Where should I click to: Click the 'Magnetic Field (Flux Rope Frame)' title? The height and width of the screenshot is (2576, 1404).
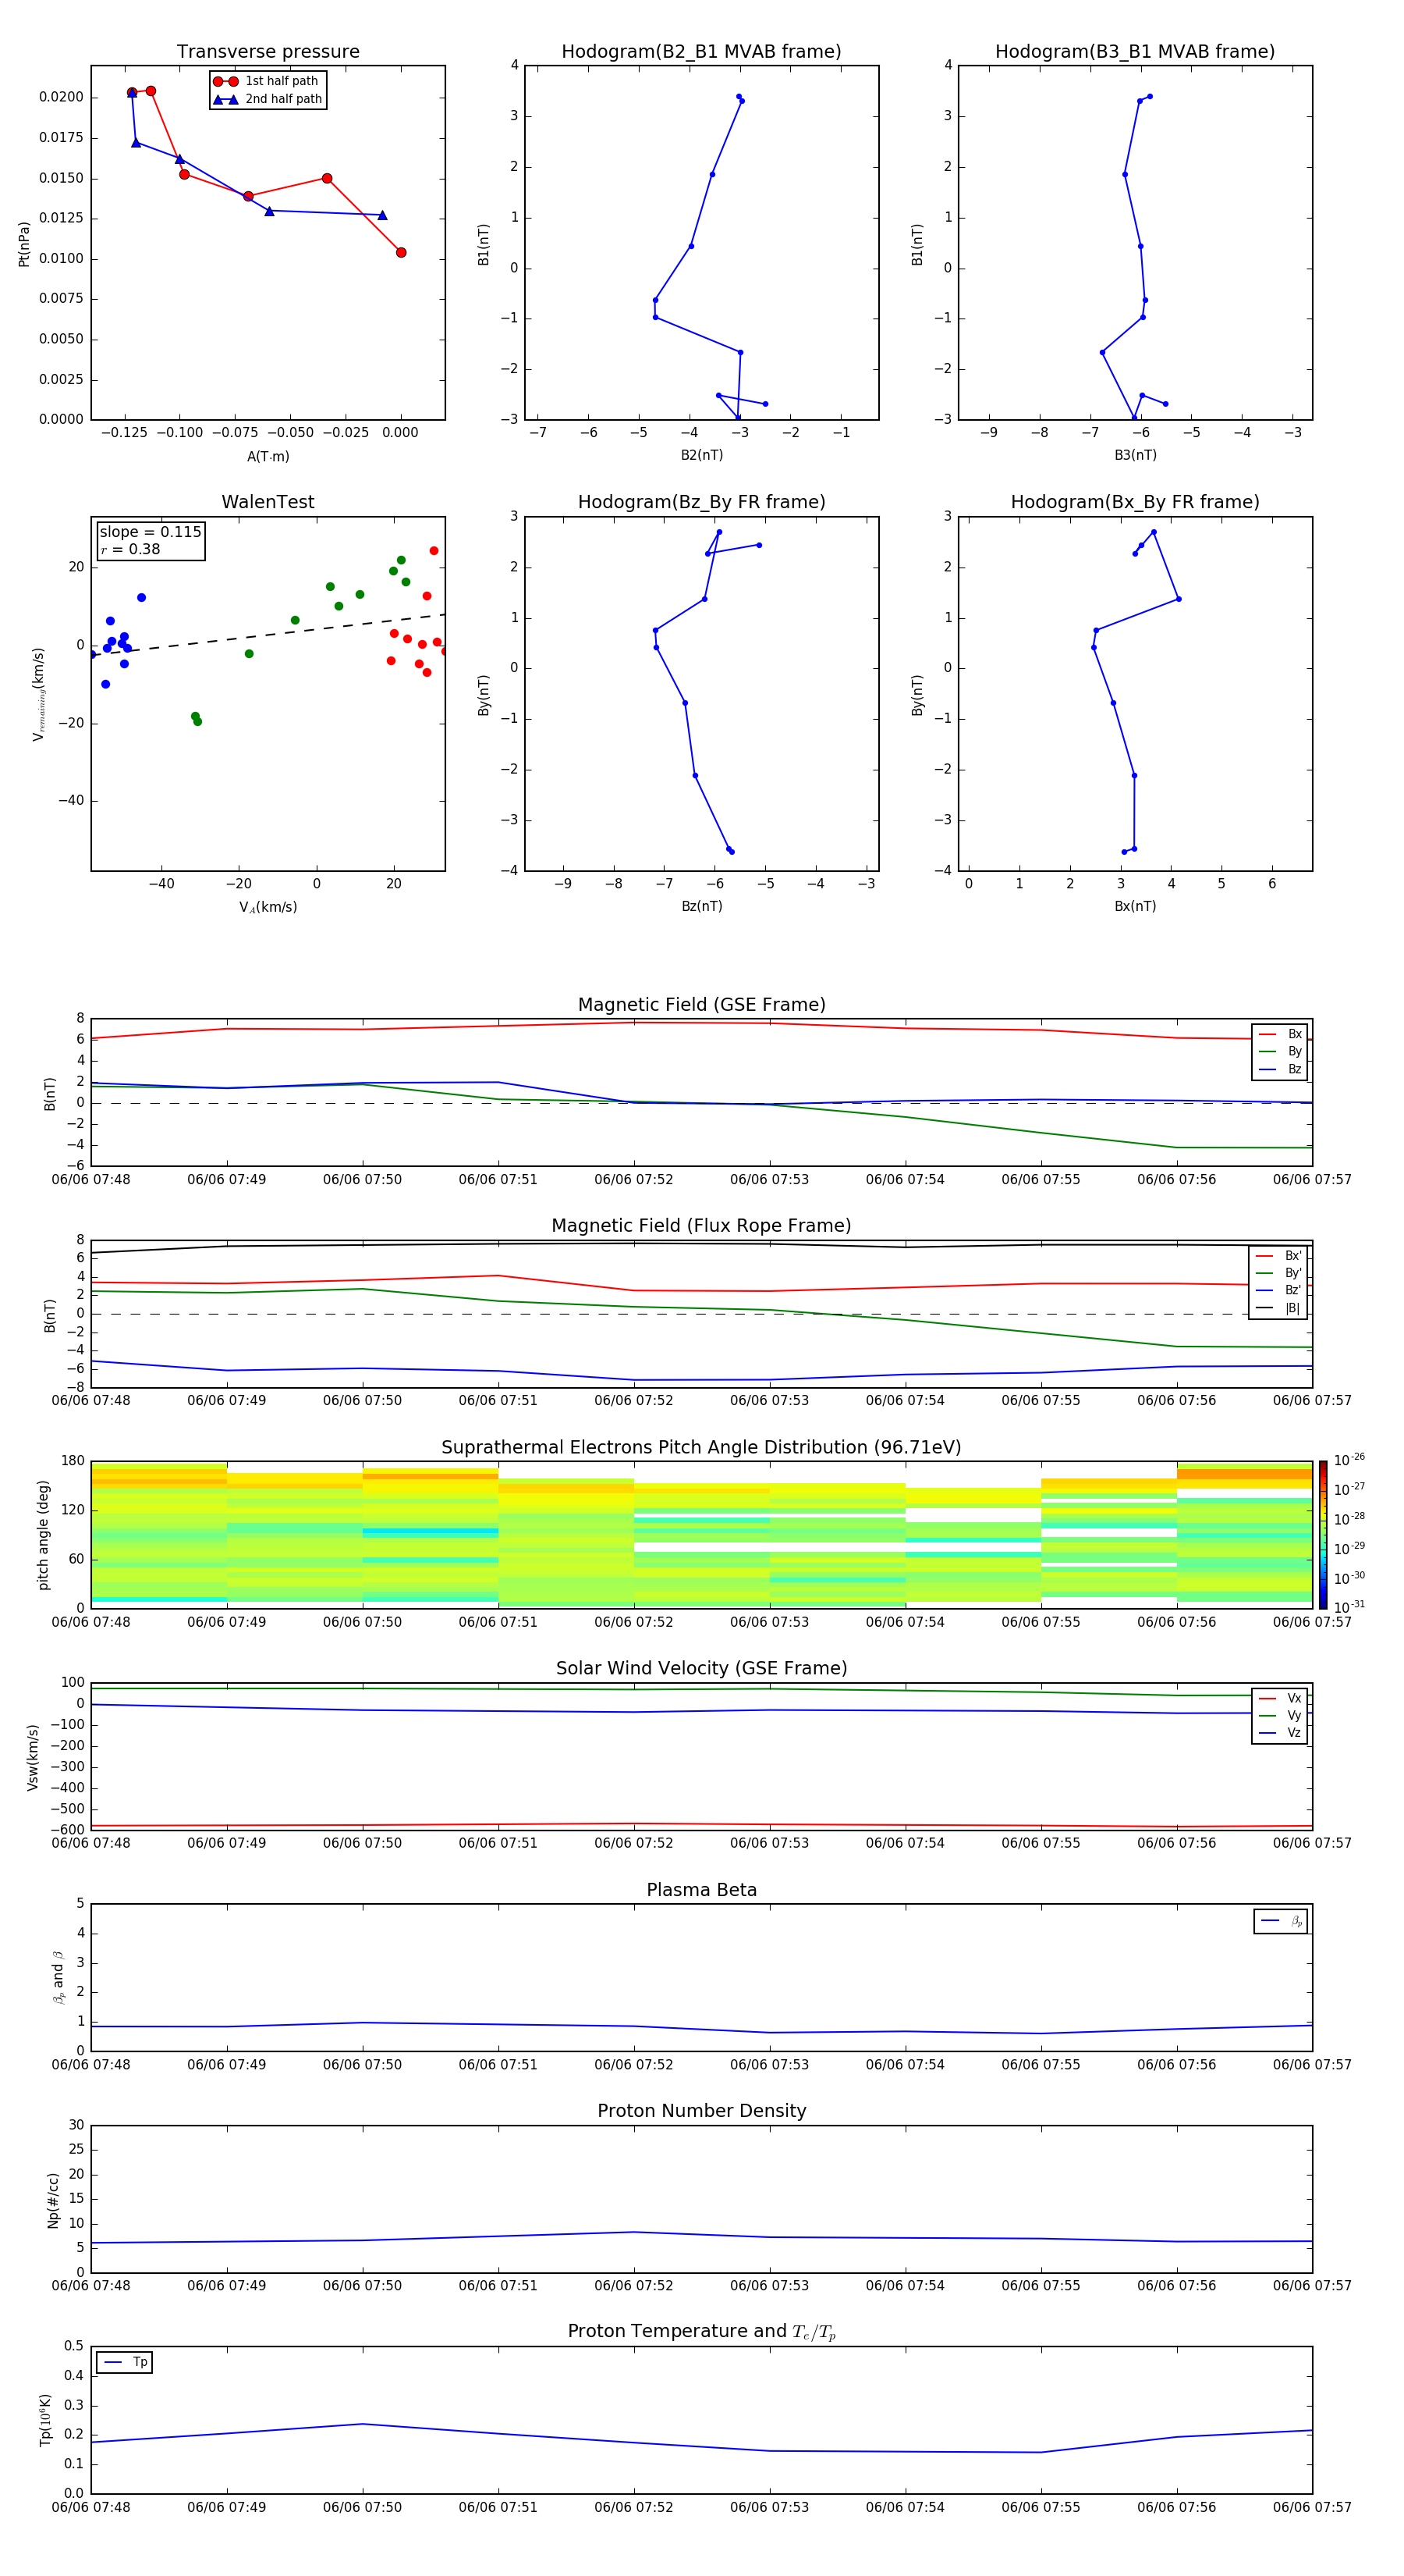pos(701,1226)
